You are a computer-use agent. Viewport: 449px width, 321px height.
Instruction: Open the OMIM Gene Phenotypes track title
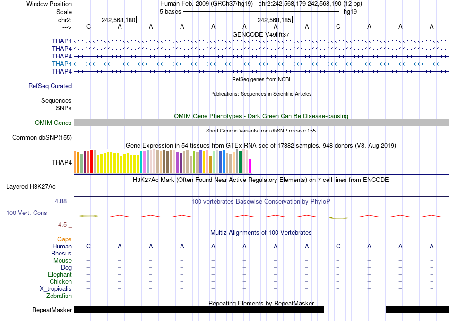pos(261,116)
